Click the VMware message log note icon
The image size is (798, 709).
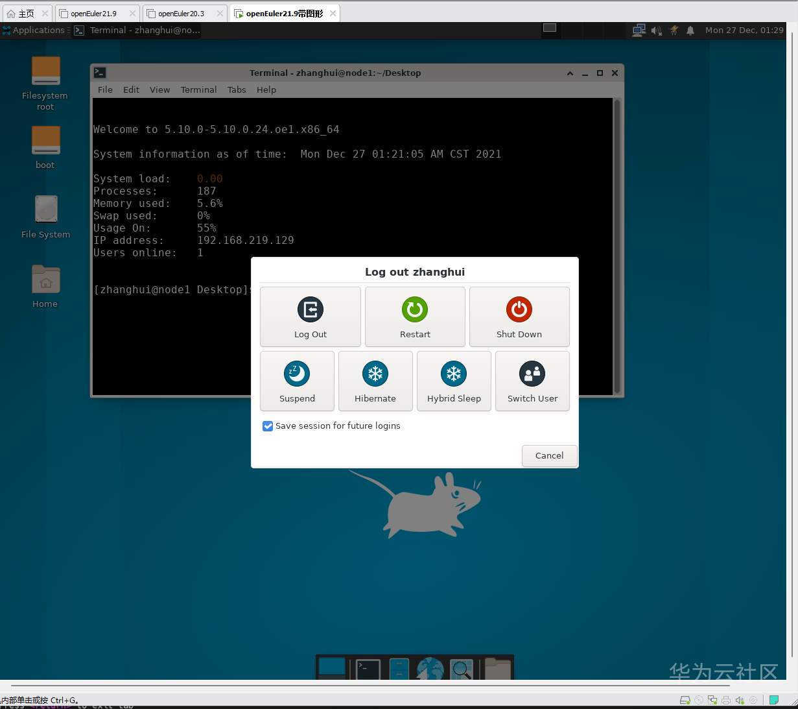click(773, 700)
